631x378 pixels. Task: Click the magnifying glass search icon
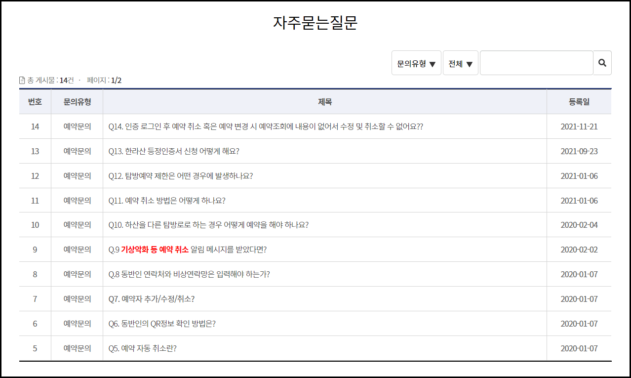click(x=602, y=63)
